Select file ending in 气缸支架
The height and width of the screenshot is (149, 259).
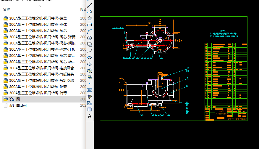click(x=41, y=81)
